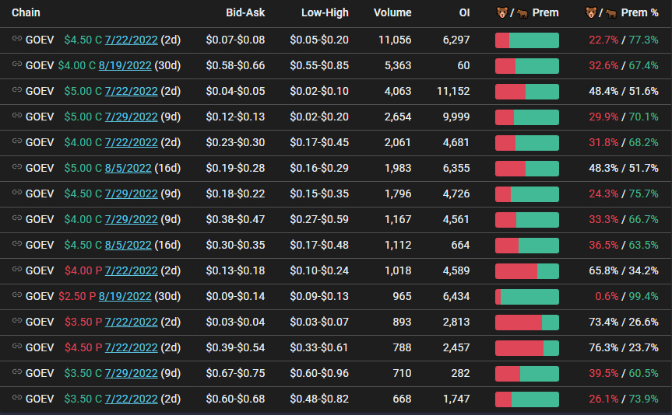Click link icon for GOEV $5.00 C 7/29/2022 row

[x=16, y=116]
